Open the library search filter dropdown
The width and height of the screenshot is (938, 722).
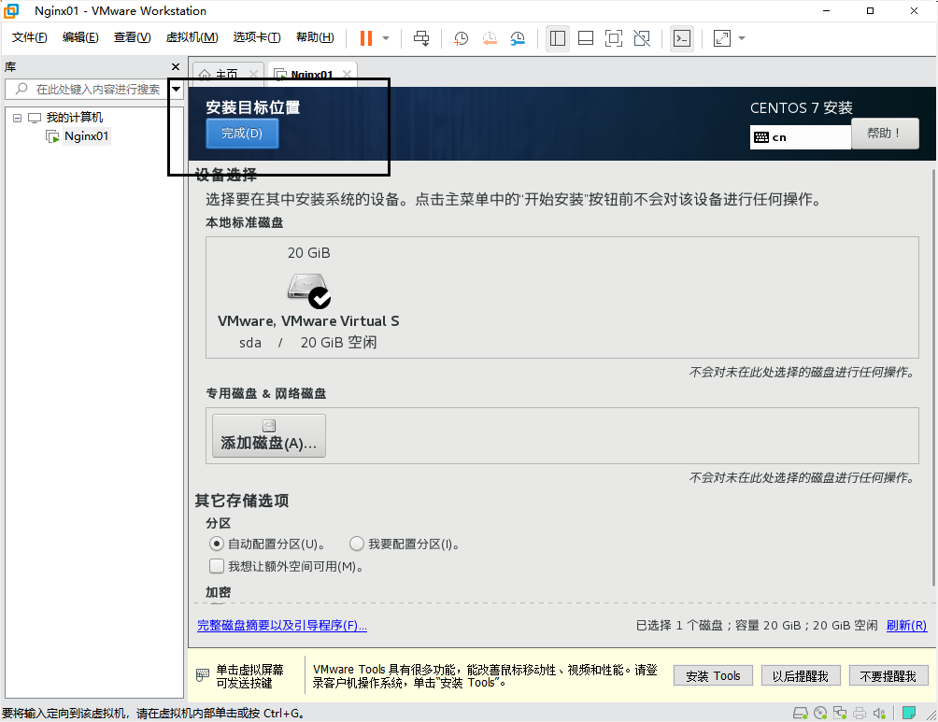[x=177, y=89]
